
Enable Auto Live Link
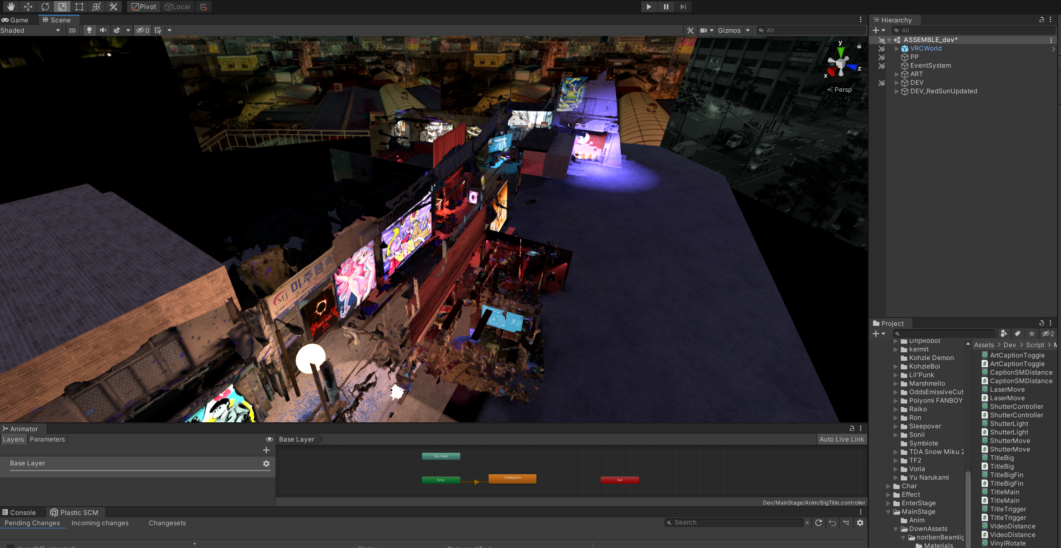(841, 439)
